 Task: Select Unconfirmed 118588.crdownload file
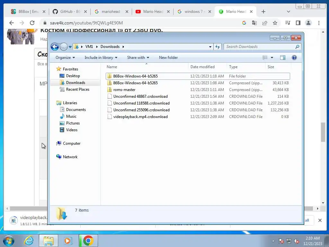198,103
